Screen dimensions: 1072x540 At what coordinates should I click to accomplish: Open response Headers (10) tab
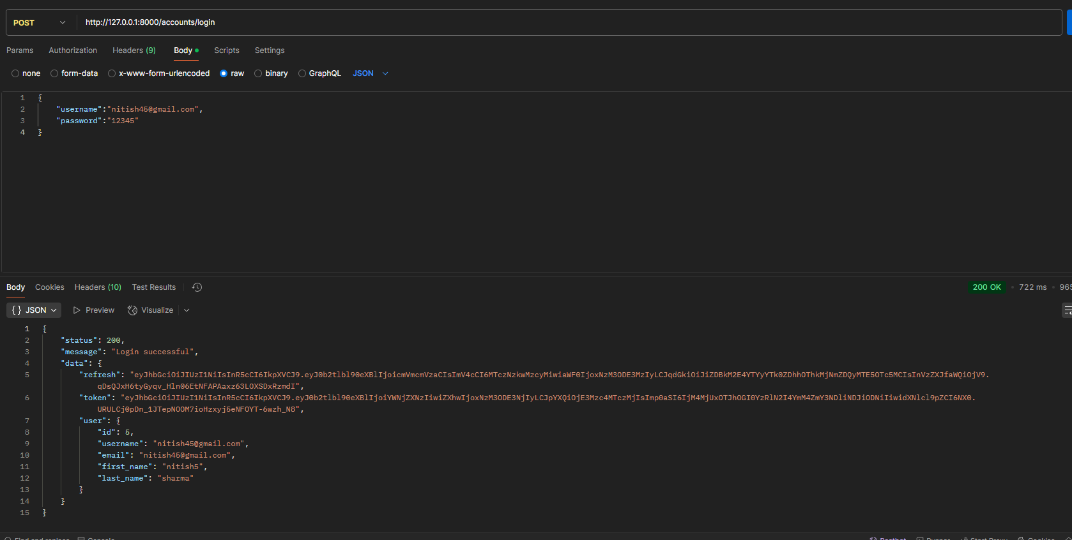[x=98, y=287]
